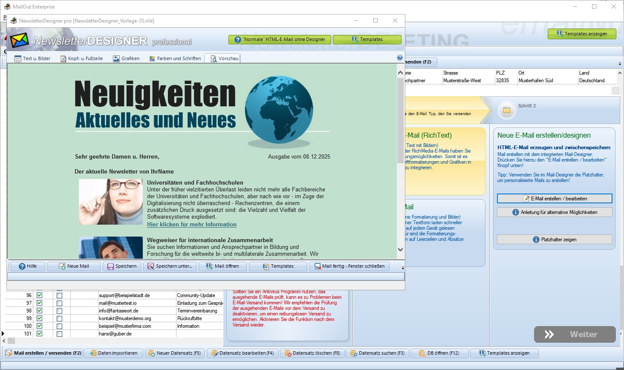Click Mail öffnen in designer toolbar
624x370 pixels.
(222, 266)
